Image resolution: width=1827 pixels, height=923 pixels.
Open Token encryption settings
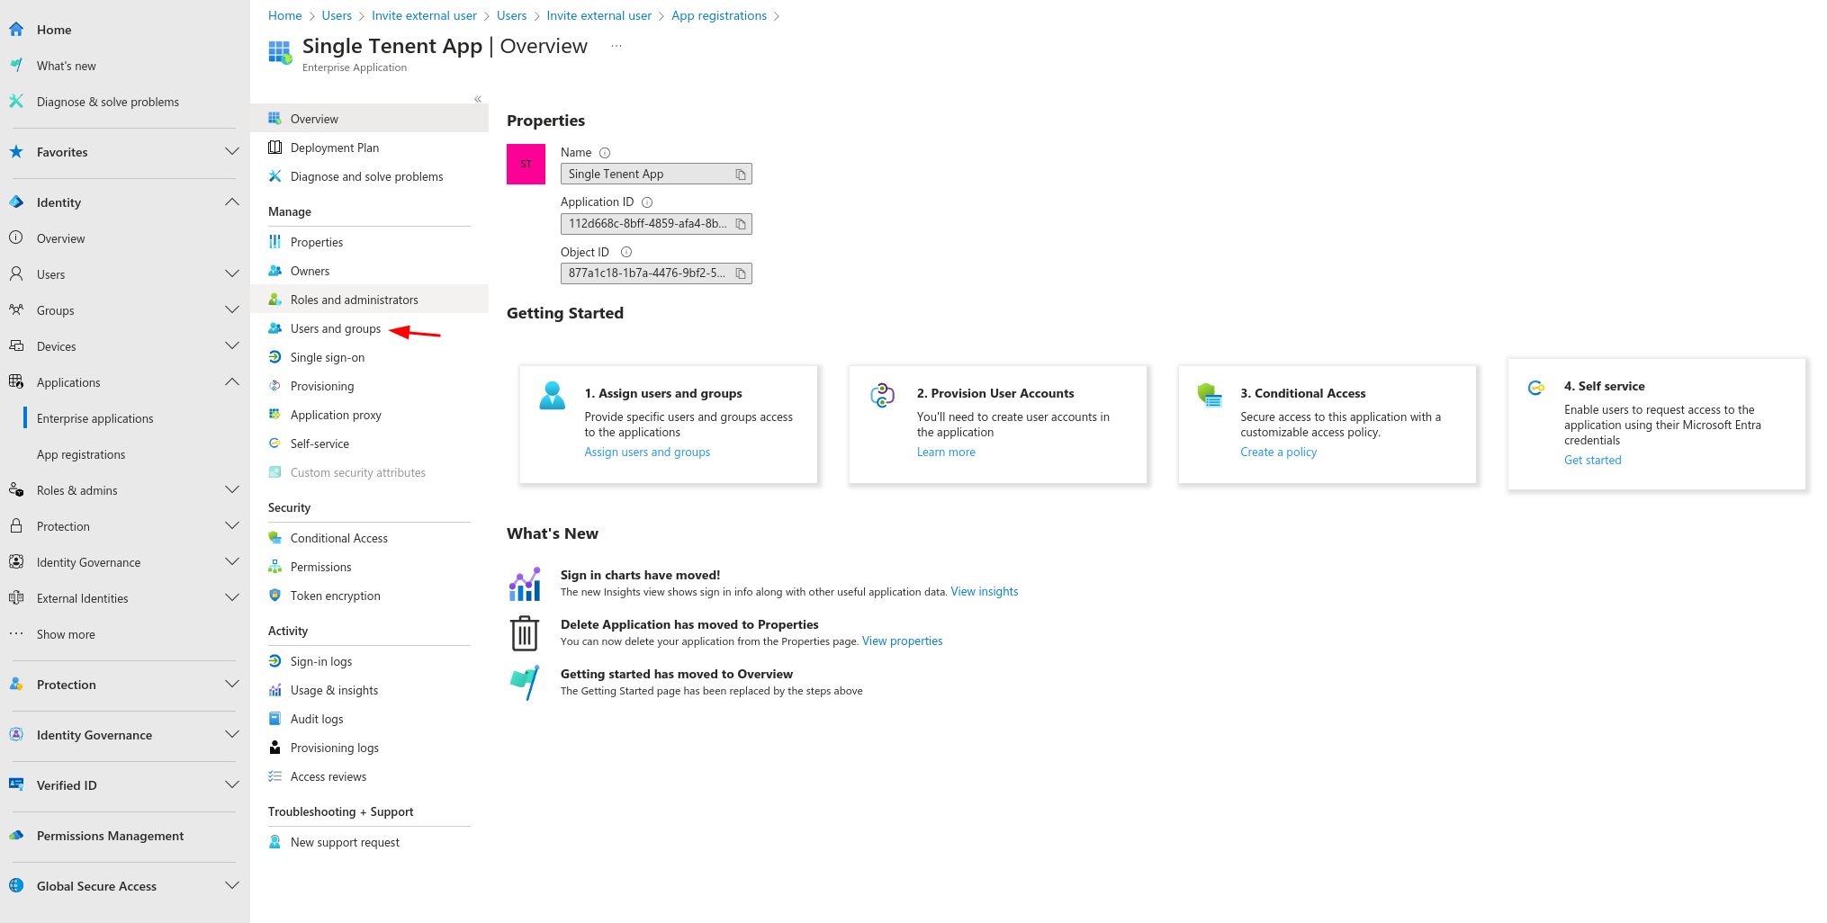coord(334,596)
